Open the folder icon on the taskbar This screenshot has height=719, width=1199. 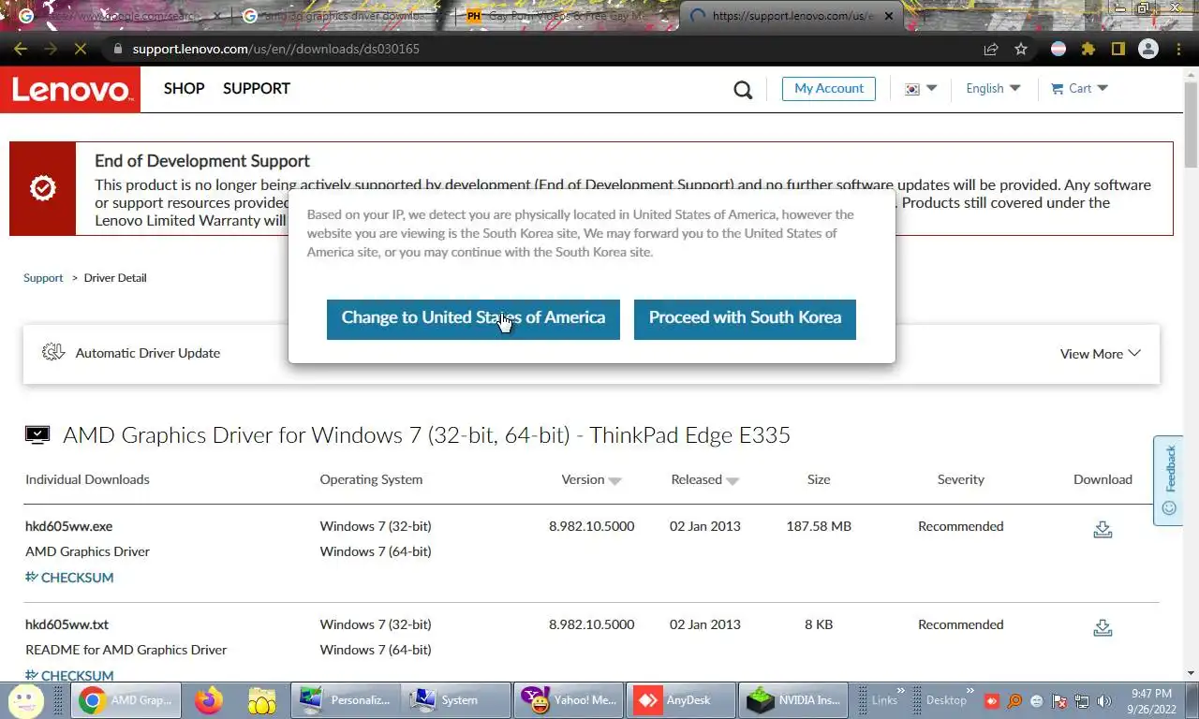pos(262,699)
